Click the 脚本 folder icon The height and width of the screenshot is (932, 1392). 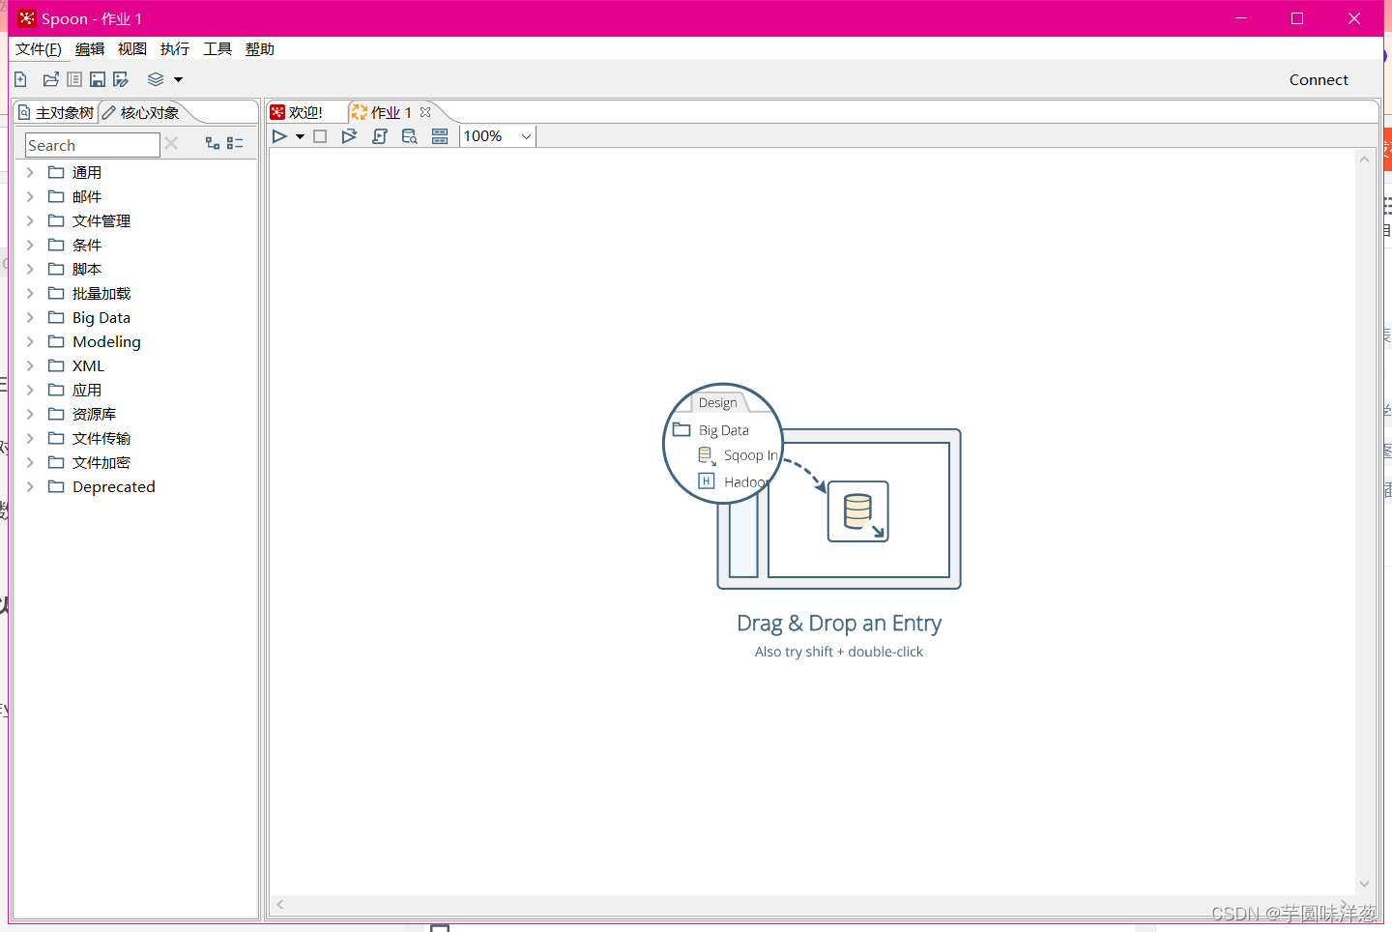(x=56, y=269)
